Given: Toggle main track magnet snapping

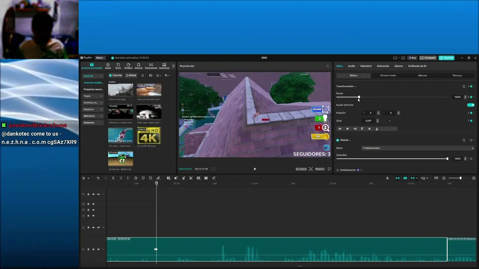Looking at the screenshot, I should tap(397, 178).
